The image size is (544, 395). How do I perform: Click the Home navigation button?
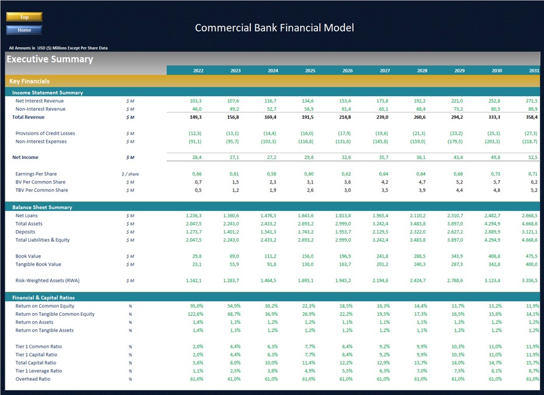(x=24, y=30)
